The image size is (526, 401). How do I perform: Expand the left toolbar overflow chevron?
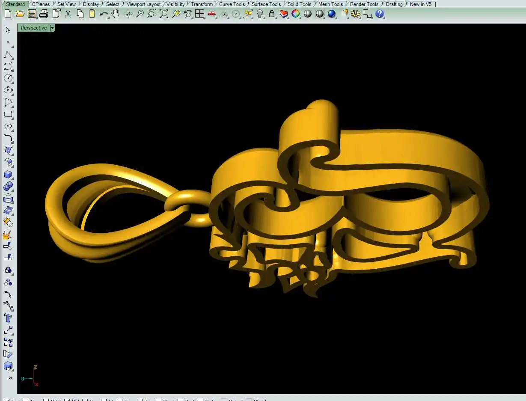click(10, 378)
